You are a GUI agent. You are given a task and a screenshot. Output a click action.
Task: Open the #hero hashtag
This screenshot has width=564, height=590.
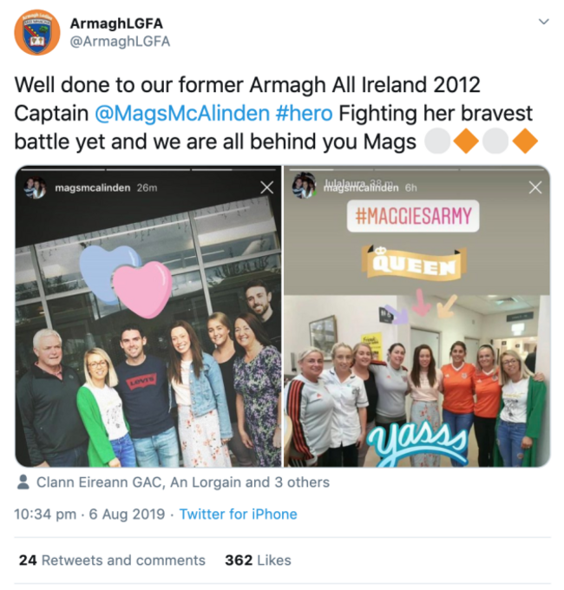(304, 114)
